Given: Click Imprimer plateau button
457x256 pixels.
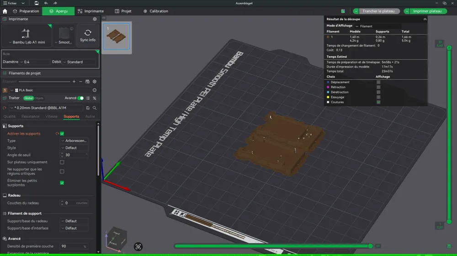Looking at the screenshot, I should [427, 11].
